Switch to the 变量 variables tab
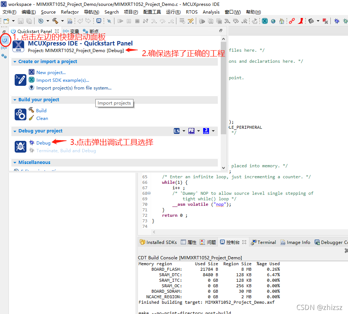This screenshot has height=314, width=348. [71, 31]
